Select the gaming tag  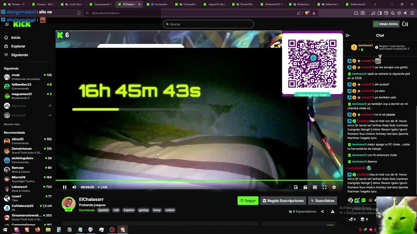pos(143,210)
